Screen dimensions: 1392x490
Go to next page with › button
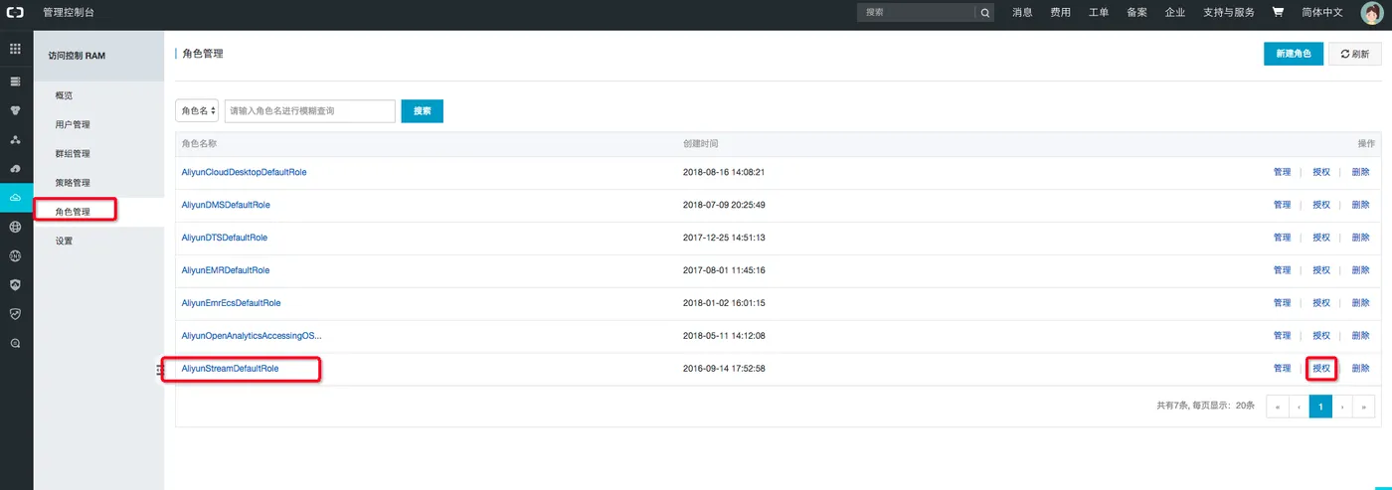(x=1342, y=406)
